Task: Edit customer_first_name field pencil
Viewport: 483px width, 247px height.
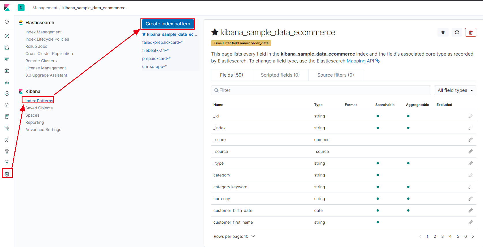Action: coord(471,222)
